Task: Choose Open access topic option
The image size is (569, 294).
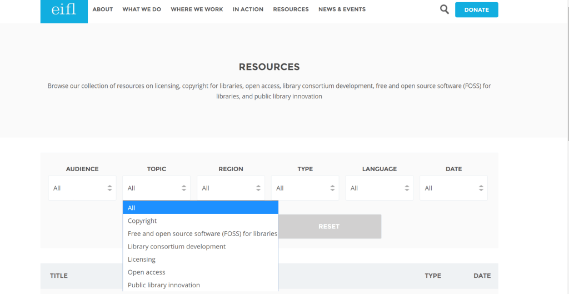Action: tap(147, 272)
